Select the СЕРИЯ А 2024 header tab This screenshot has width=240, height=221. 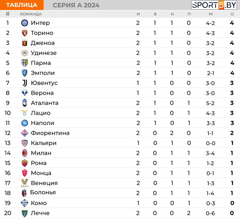click(x=76, y=5)
